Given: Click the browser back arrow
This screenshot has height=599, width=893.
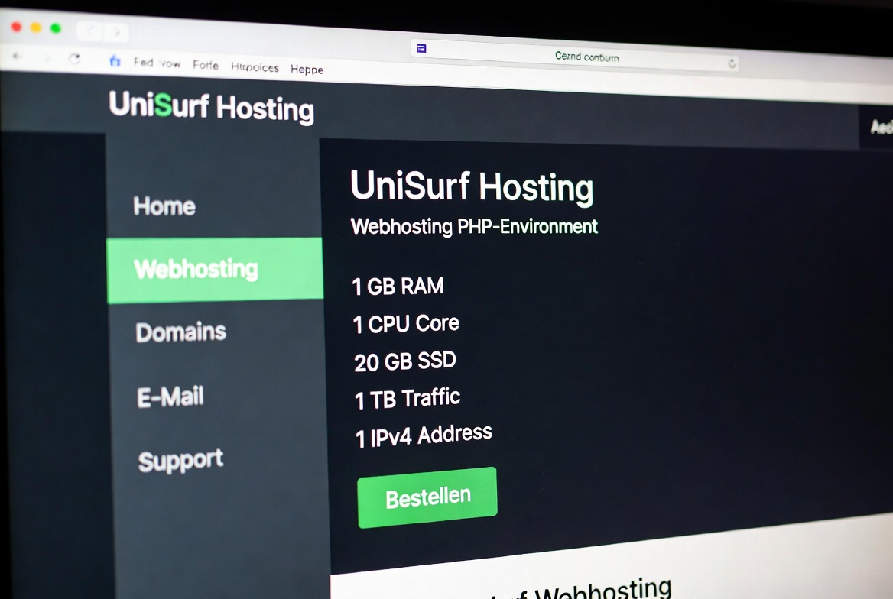Looking at the screenshot, I should (x=17, y=57).
